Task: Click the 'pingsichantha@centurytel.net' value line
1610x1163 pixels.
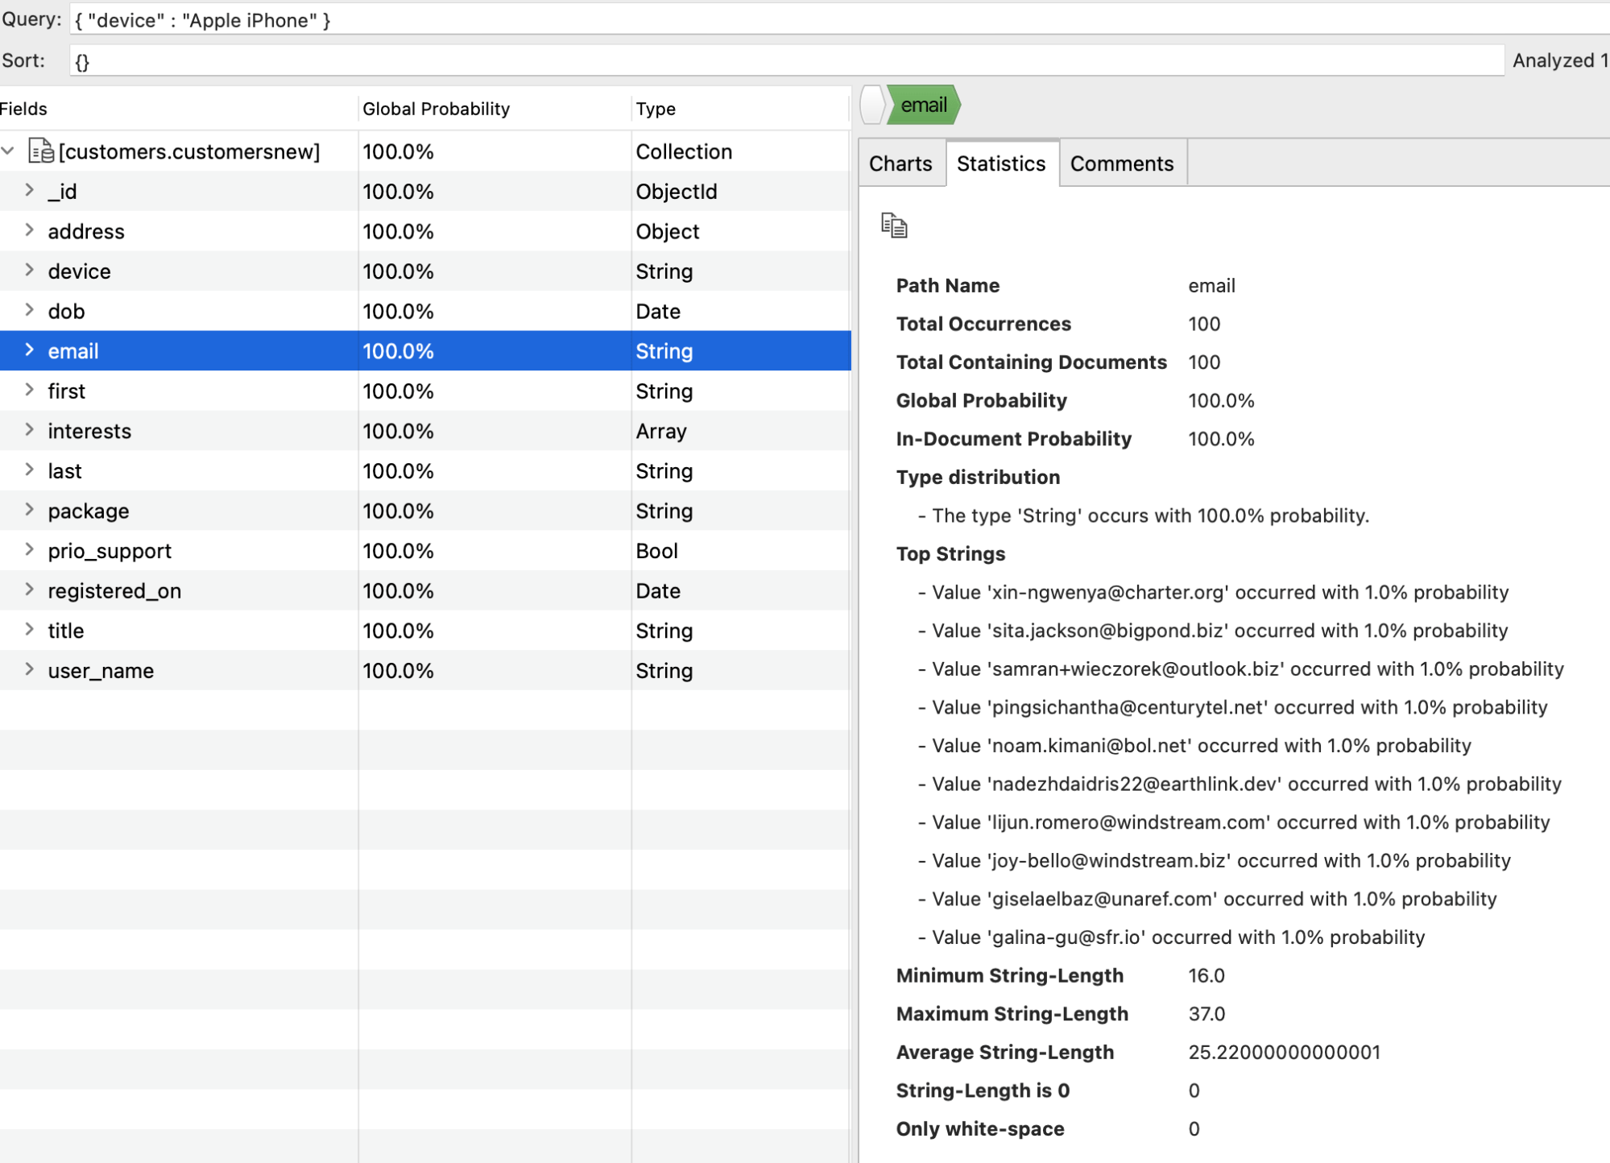Action: pyautogui.click(x=1232, y=707)
